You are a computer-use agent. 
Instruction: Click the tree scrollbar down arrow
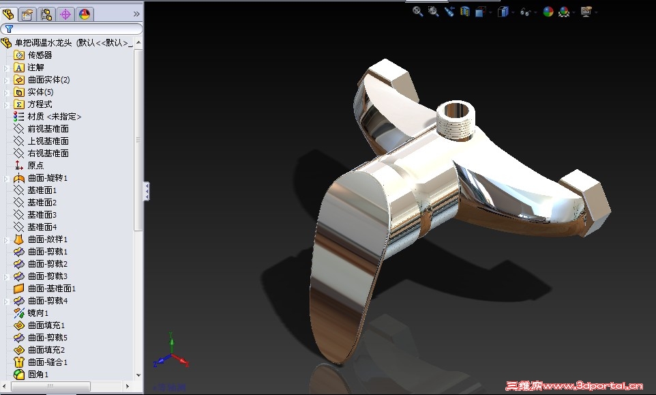[x=138, y=375]
